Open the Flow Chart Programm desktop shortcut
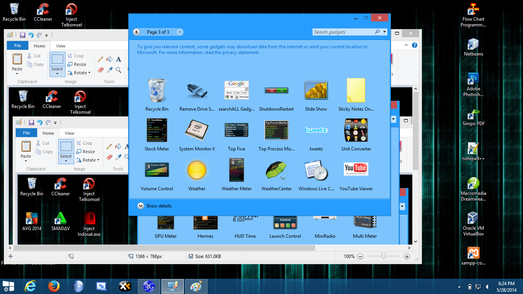The width and height of the screenshot is (523, 294). tap(473, 15)
